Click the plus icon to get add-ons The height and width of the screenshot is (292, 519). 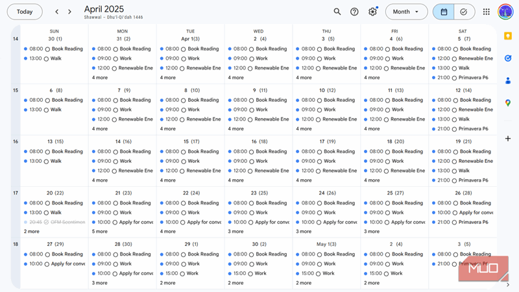point(508,139)
